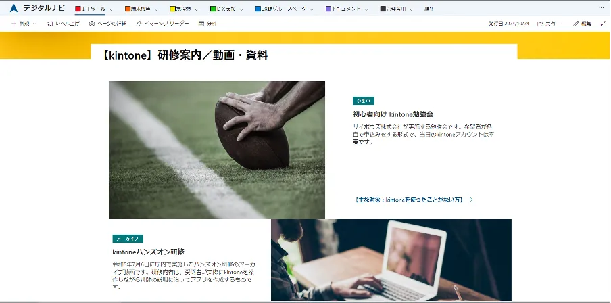Open the kintoneハンズオン研修 article title
The height and width of the screenshot is (303, 611).
pos(148,251)
